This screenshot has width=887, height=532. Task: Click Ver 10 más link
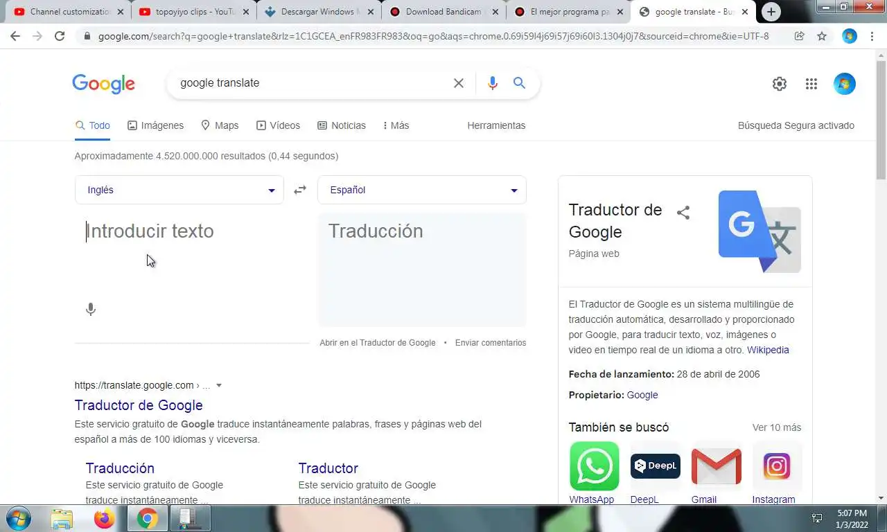(x=777, y=427)
